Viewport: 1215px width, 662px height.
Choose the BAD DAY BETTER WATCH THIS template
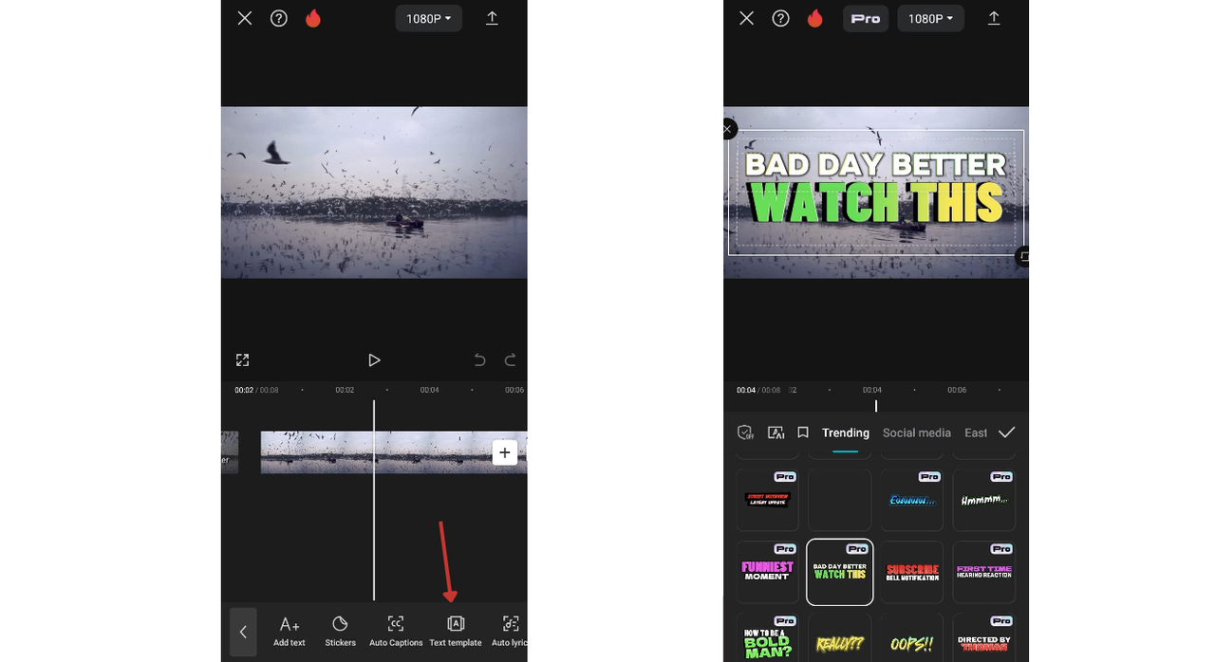(x=840, y=572)
